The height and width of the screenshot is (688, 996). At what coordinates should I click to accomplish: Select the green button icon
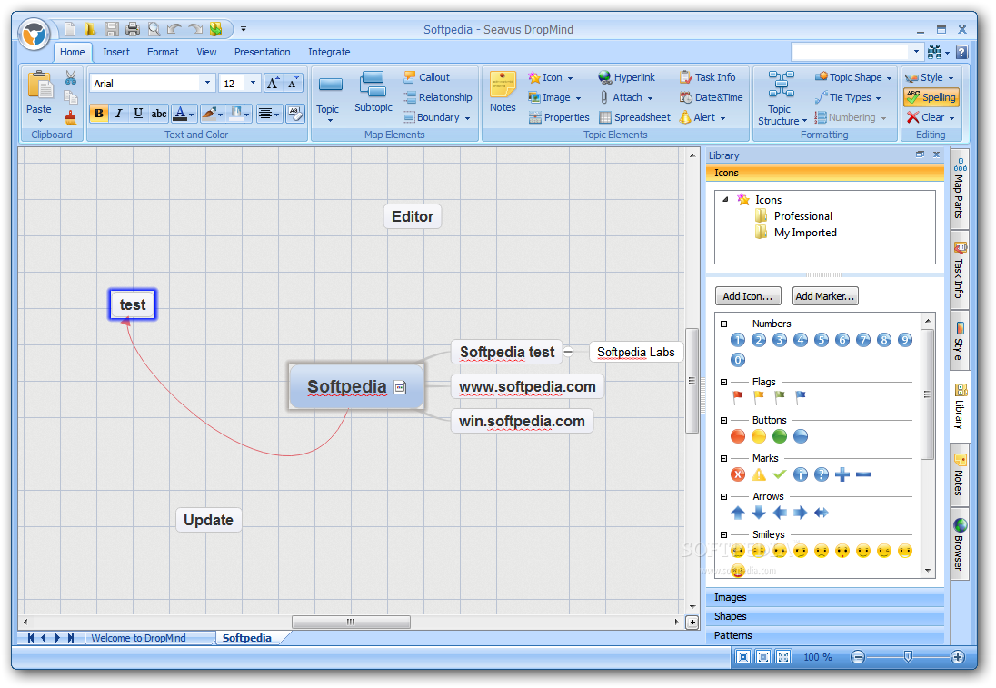(x=780, y=436)
